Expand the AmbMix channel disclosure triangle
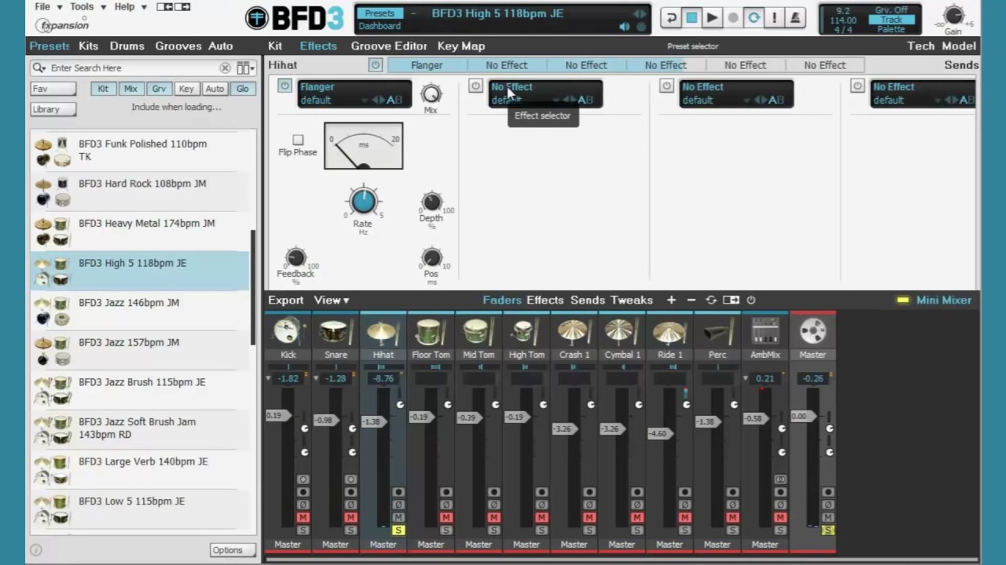The height and width of the screenshot is (565, 1006). coord(747,378)
